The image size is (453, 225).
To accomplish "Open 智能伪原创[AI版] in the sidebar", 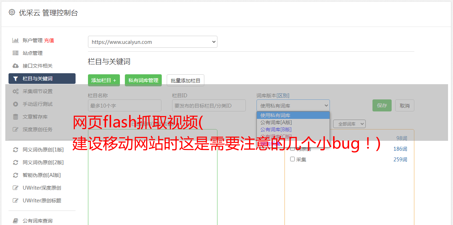I will 42,175.
